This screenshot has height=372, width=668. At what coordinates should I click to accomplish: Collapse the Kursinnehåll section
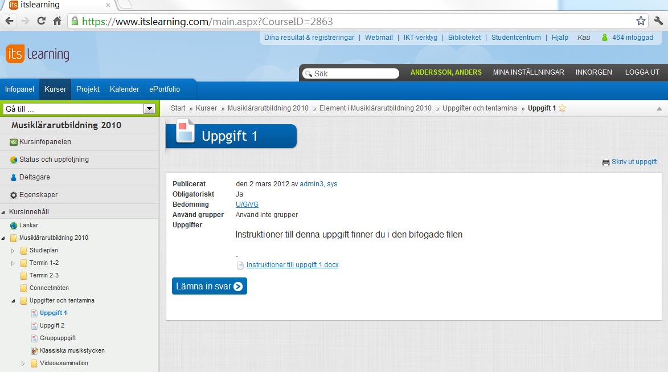[3, 212]
